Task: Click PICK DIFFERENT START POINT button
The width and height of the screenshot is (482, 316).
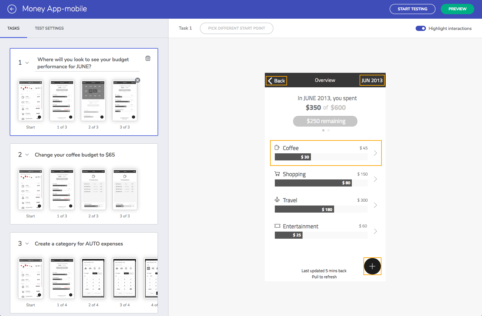Action: coord(236,28)
